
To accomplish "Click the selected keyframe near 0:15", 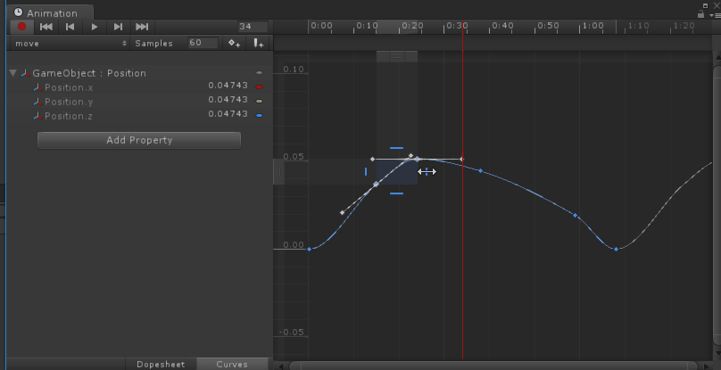I will tap(376, 184).
